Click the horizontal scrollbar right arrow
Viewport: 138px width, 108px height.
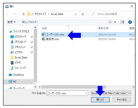[x=133, y=87]
